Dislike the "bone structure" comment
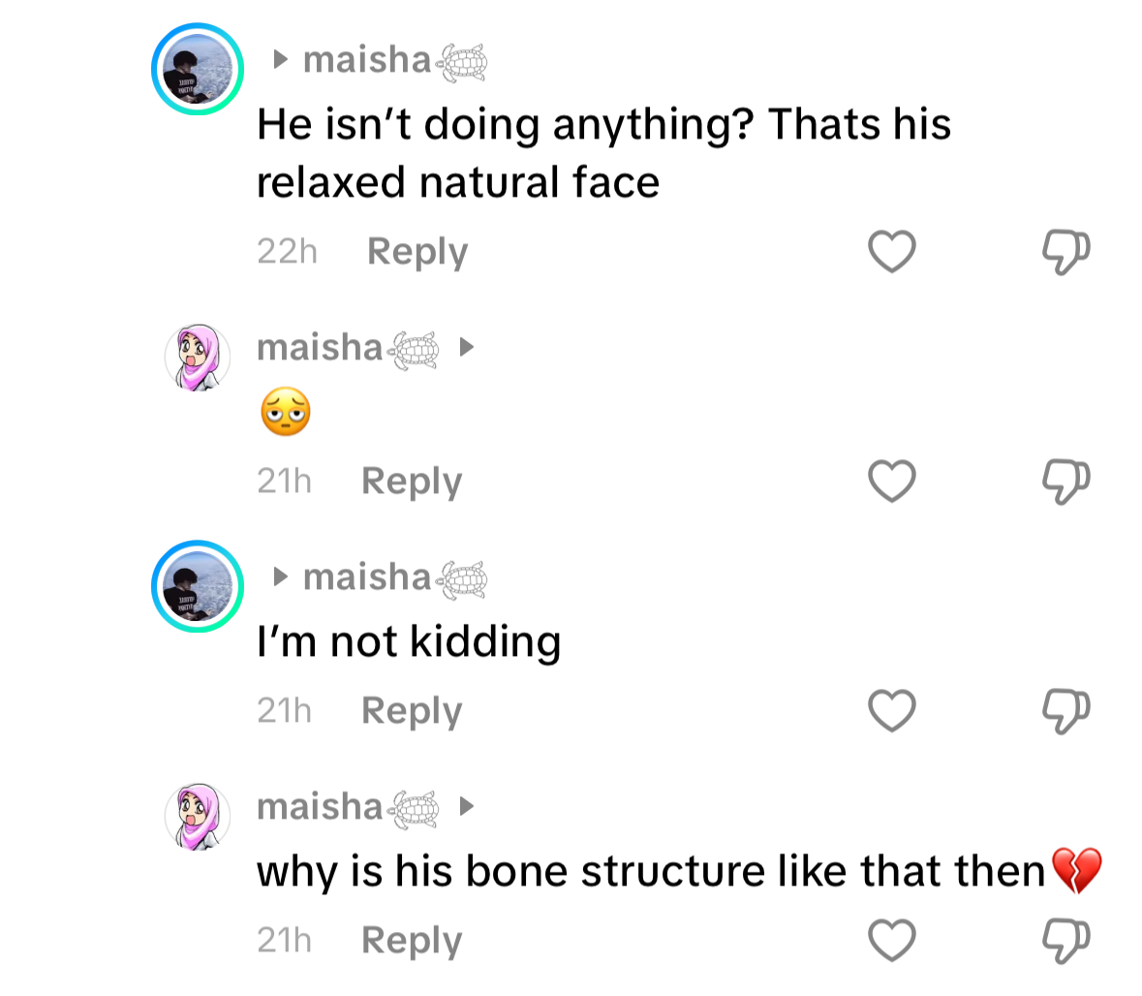This screenshot has height=996, width=1142. pyautogui.click(x=1065, y=941)
